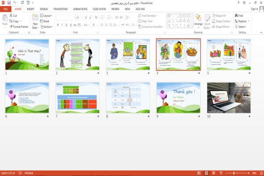Switch to the SLIDE SHOW tab
The height and width of the screenshot is (176, 264).
(99, 9)
